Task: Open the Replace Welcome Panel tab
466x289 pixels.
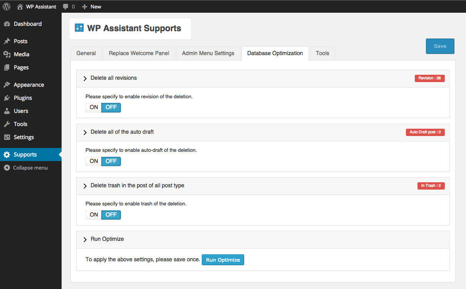Action: (139, 54)
